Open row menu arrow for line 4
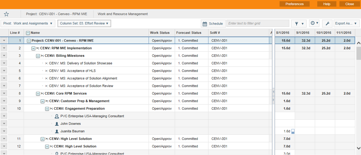 coord(4,63)
